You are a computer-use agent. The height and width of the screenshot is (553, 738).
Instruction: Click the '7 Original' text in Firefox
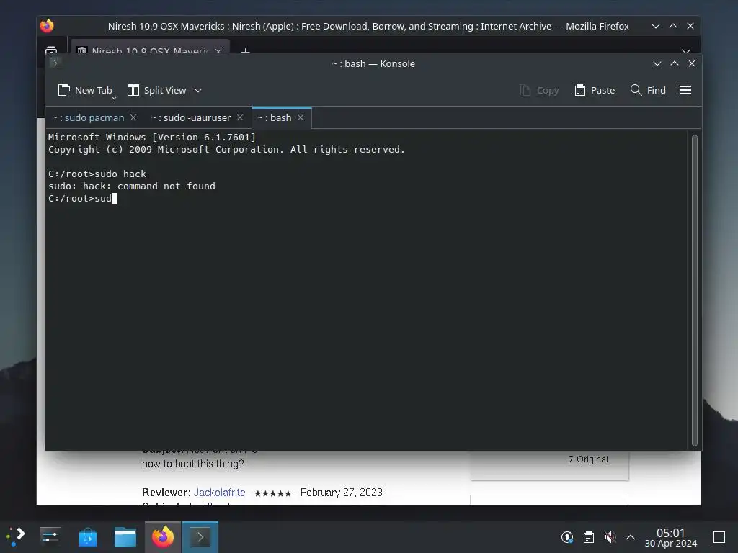pyautogui.click(x=588, y=459)
